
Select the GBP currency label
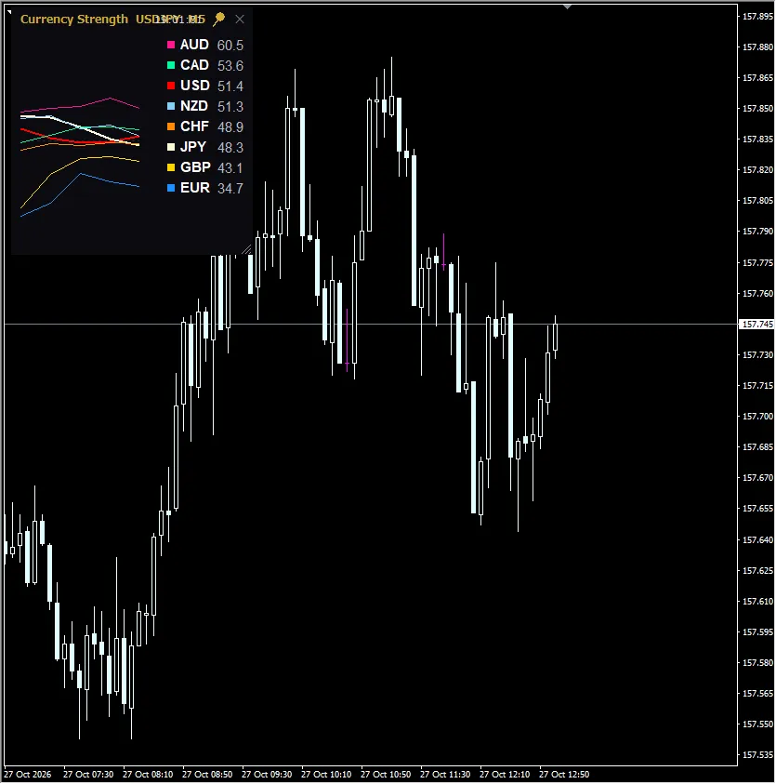coord(195,167)
